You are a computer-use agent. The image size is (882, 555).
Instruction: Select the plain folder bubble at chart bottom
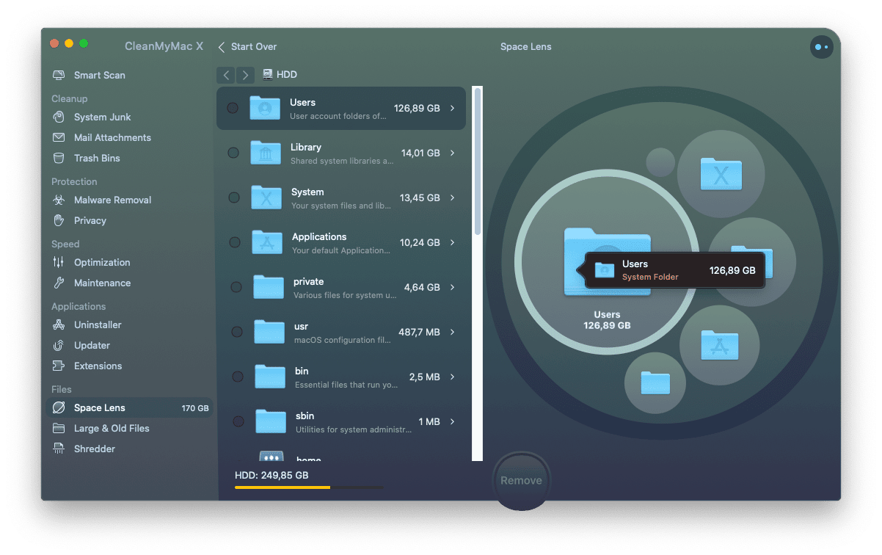point(655,382)
